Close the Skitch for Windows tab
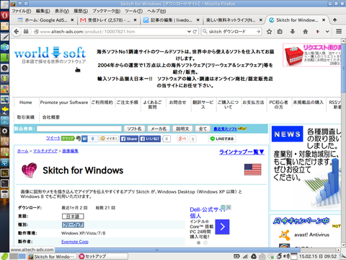 (324, 20)
